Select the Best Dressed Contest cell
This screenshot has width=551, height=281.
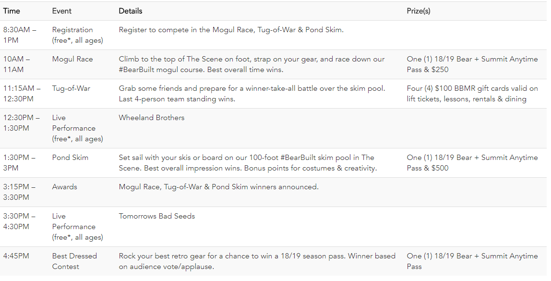click(x=74, y=261)
